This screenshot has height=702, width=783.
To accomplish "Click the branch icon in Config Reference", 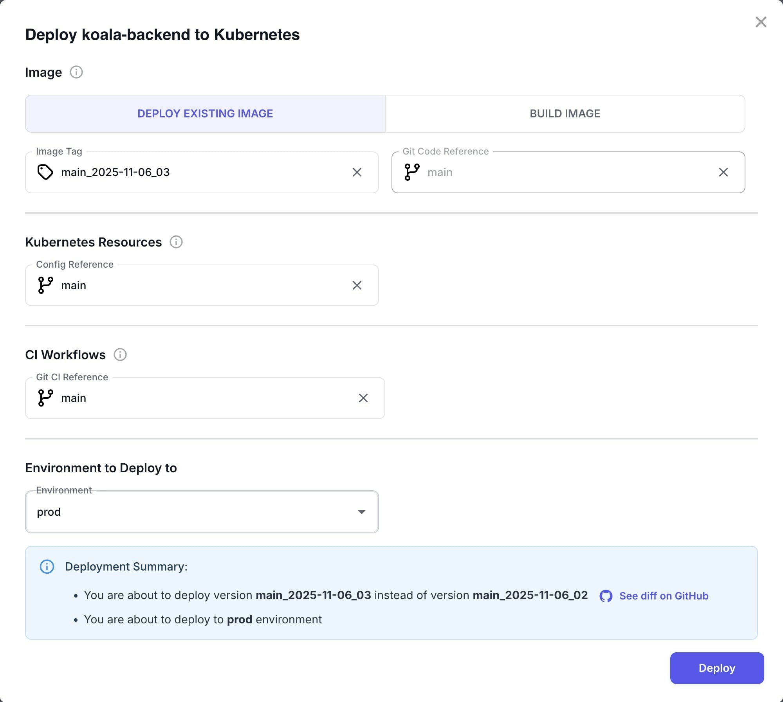I will 45,285.
